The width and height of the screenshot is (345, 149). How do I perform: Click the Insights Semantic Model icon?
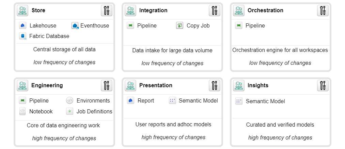(x=239, y=101)
